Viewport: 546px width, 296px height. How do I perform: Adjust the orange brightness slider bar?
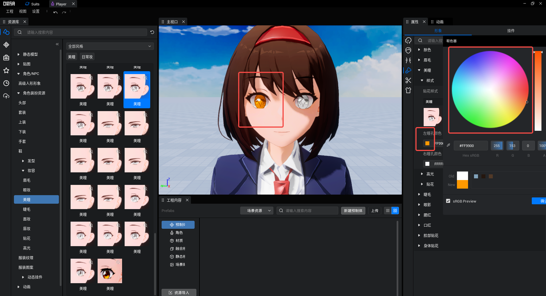[x=538, y=91]
